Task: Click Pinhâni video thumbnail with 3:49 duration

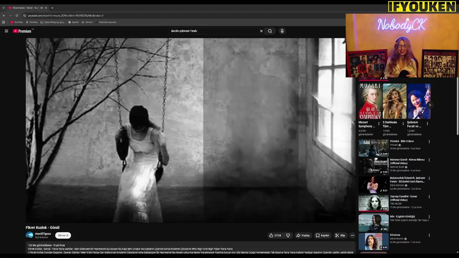Action: pyautogui.click(x=373, y=148)
